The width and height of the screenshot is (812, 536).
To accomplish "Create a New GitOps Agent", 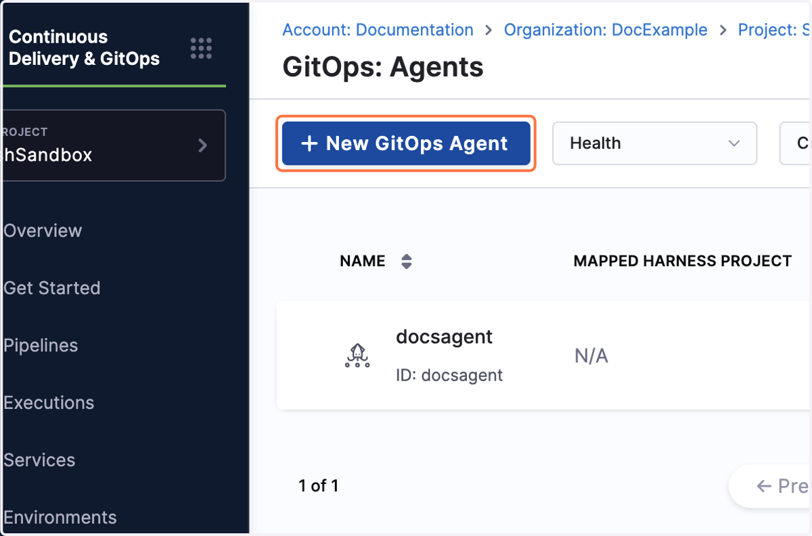I will tap(406, 143).
